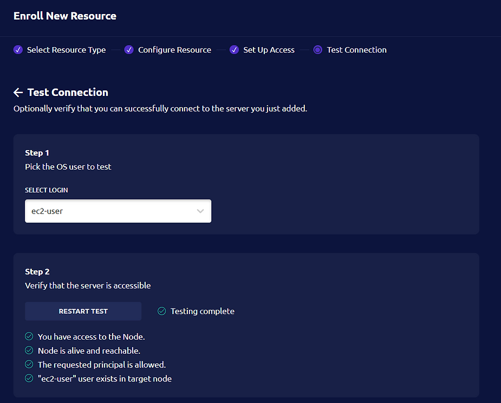Go to the Set Up Access step
This screenshot has width=501, height=403.
tap(269, 50)
